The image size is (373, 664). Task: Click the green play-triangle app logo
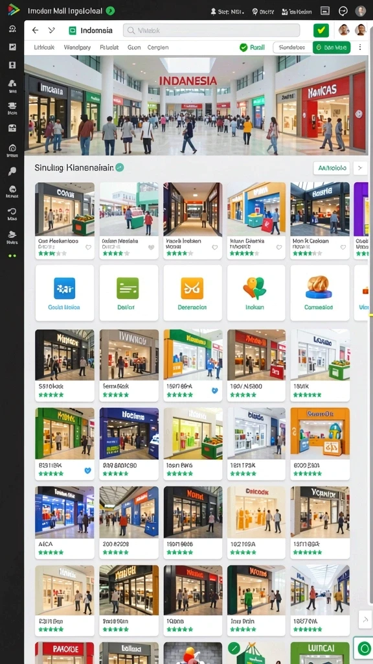[14, 10]
